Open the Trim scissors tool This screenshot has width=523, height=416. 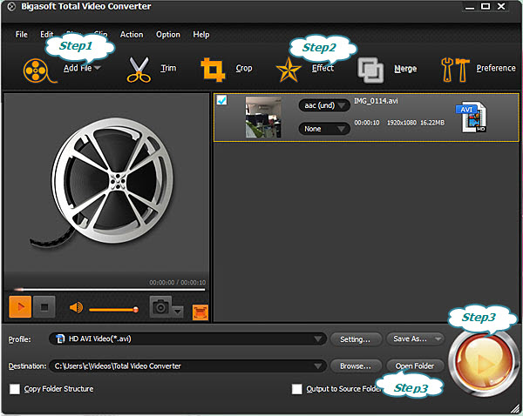139,70
